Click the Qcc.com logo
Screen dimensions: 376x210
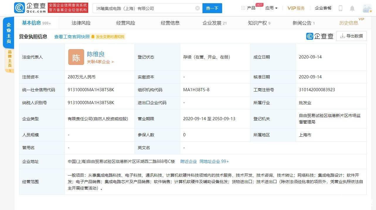pyautogui.click(x=30, y=8)
